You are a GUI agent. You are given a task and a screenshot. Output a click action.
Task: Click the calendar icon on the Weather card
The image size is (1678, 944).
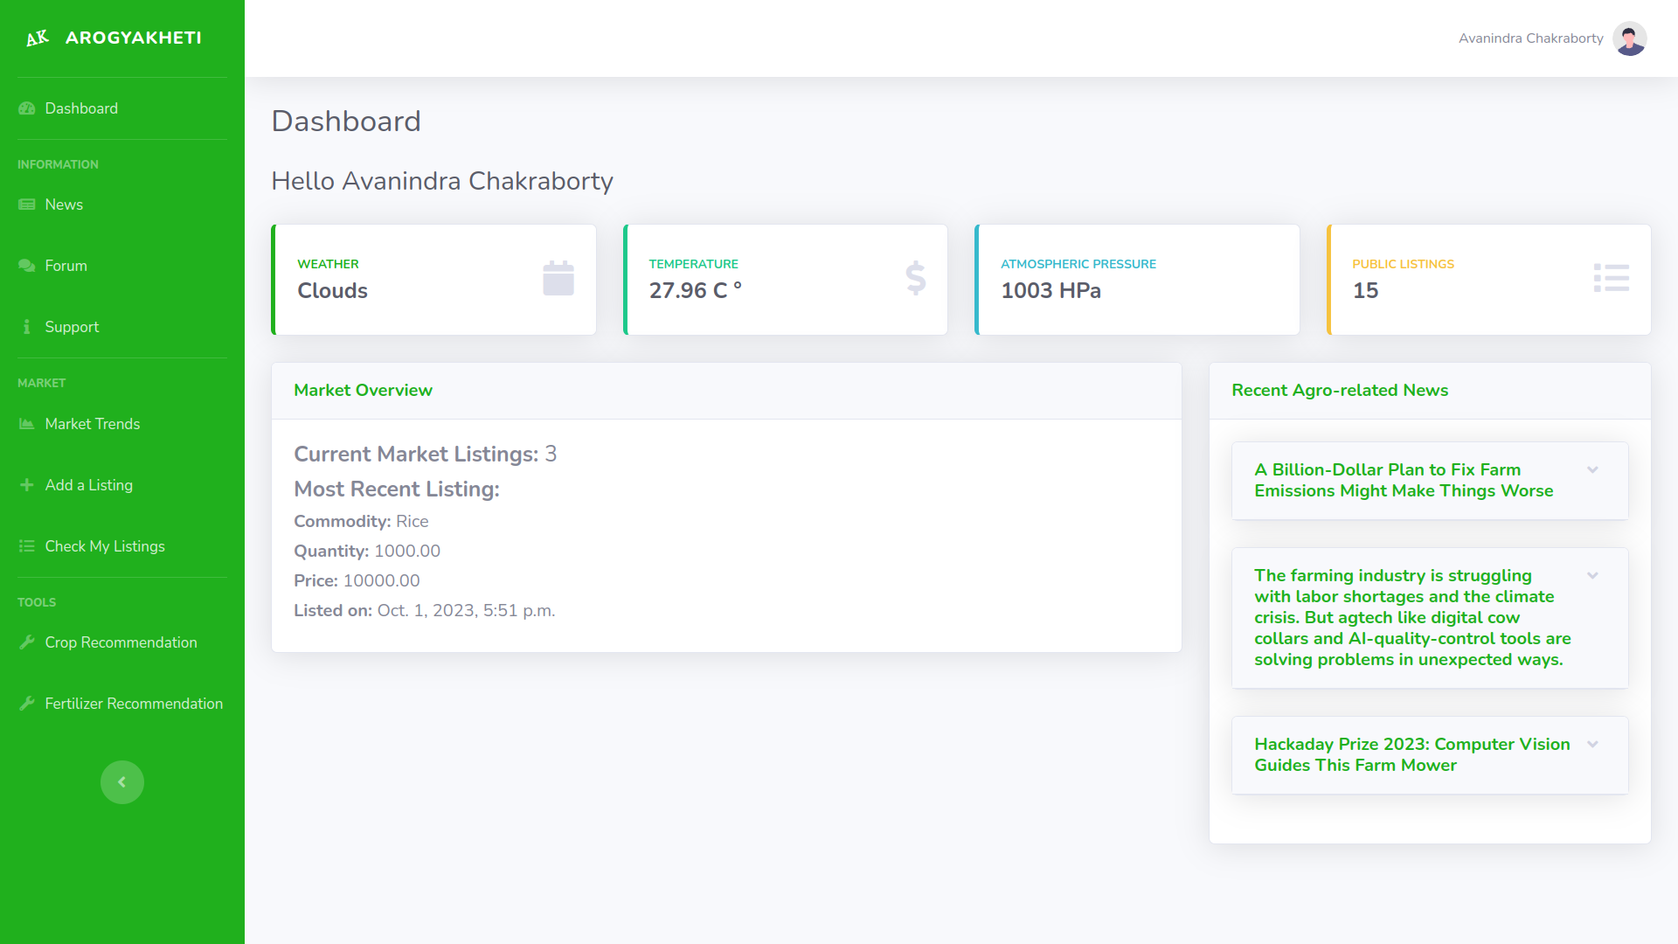558,278
